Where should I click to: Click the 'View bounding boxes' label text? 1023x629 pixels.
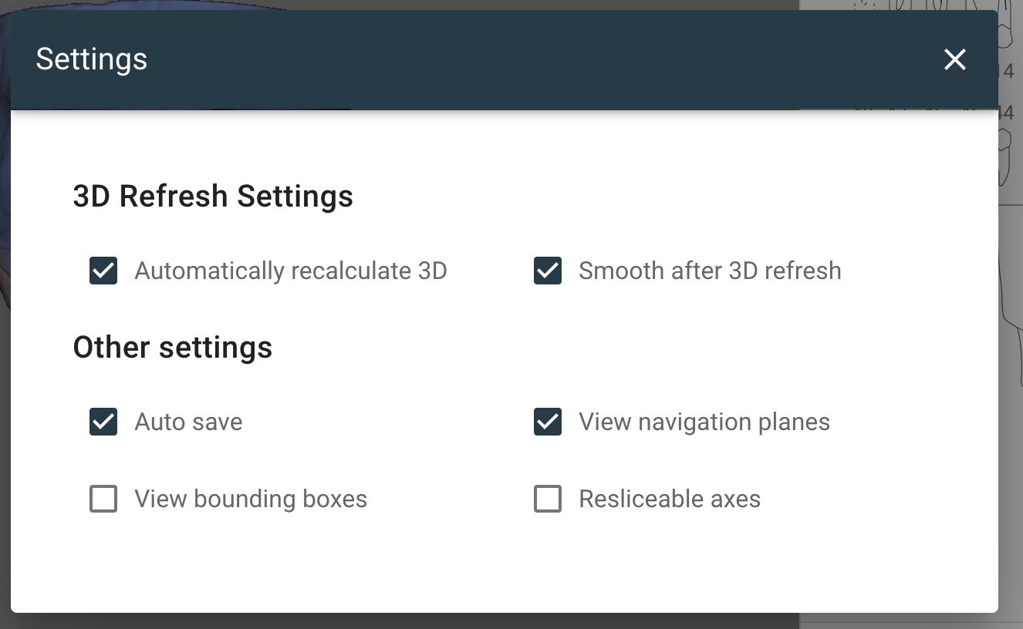coord(251,499)
